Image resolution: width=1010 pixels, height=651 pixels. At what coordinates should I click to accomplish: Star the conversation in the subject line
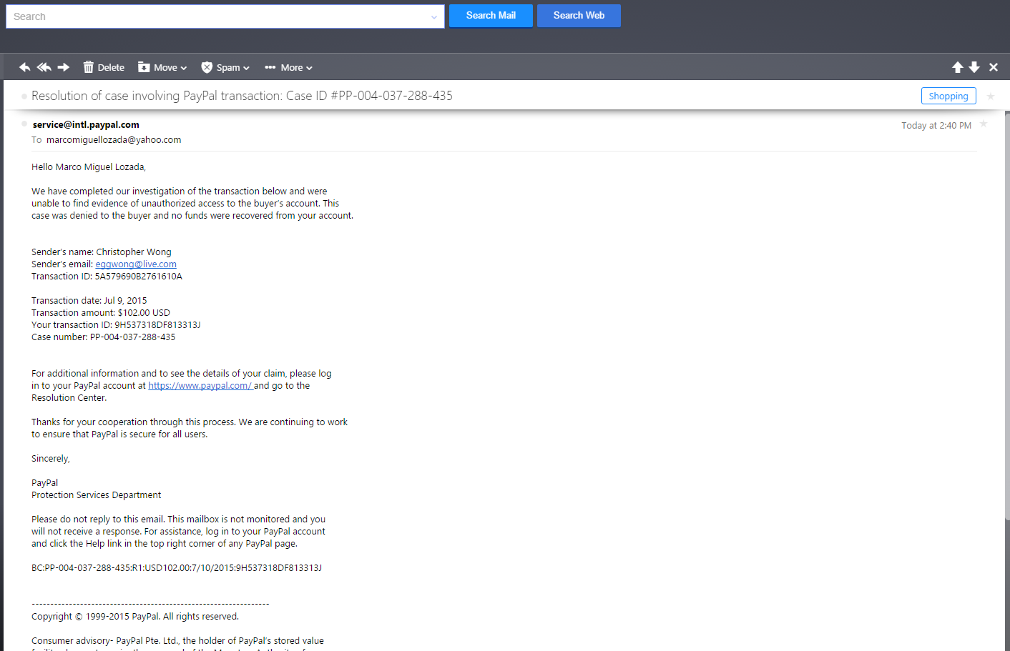click(x=991, y=96)
